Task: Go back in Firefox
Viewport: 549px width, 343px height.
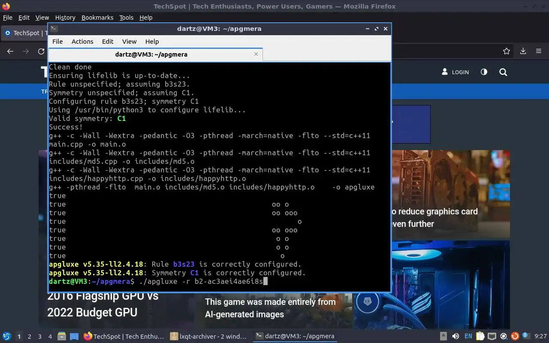Action: [x=10, y=51]
